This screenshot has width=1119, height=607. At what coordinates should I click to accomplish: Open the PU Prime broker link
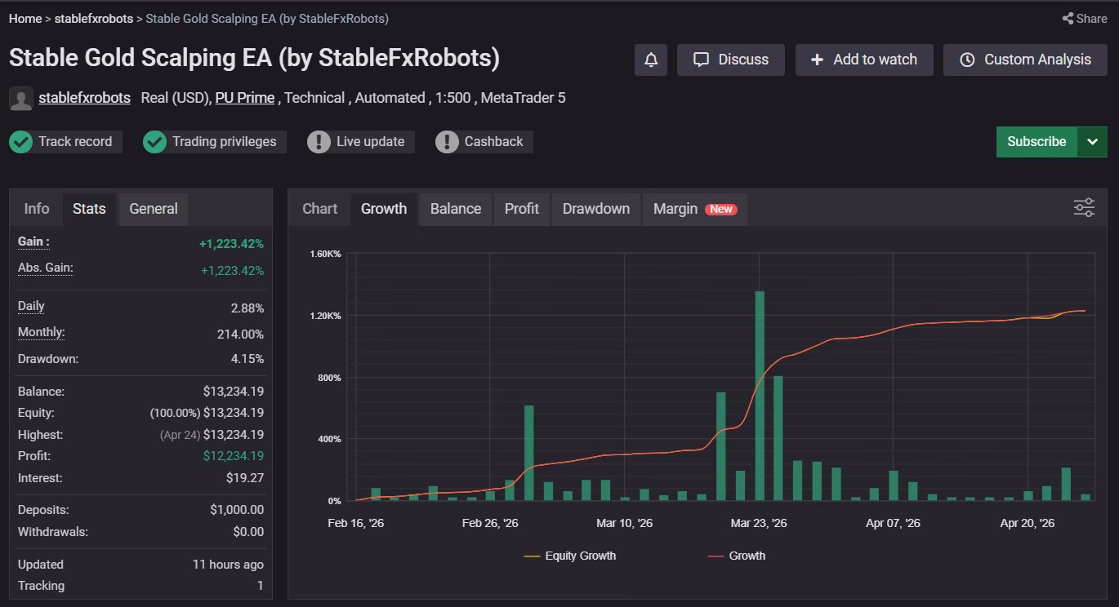245,98
